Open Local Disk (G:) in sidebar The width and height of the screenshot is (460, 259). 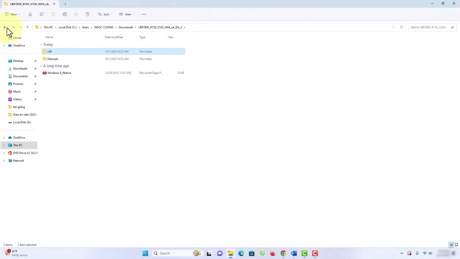click(22, 122)
